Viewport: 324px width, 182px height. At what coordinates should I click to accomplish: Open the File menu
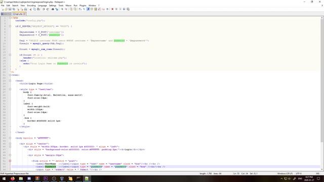[3, 6]
